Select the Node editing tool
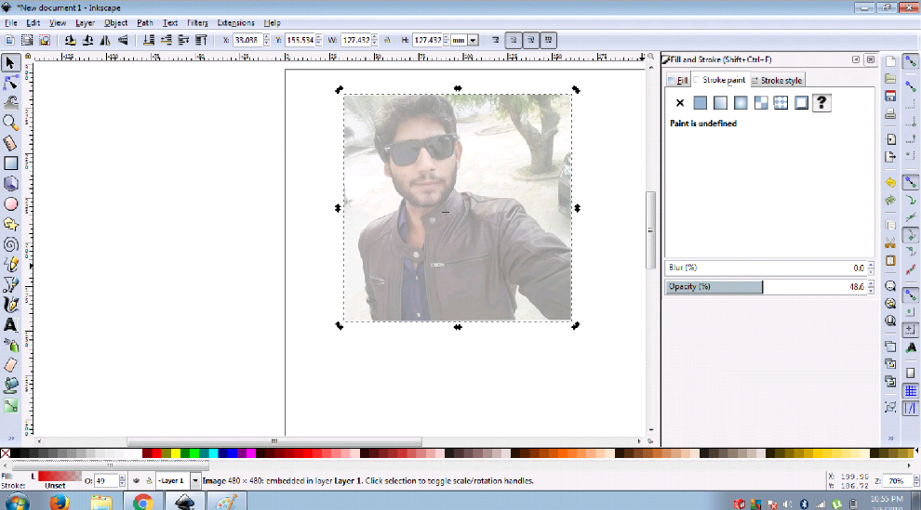Viewport: 921px width, 510px height. (x=11, y=83)
